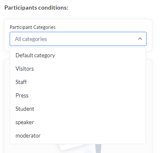
Task: Pick the moderator category option
Action: [78, 135]
